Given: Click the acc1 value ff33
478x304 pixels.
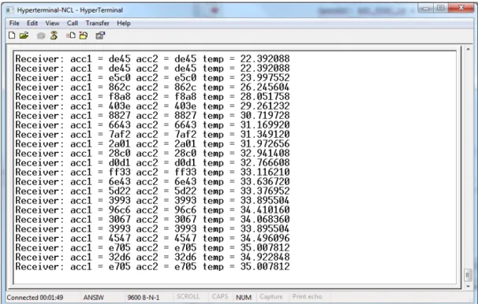Looking at the screenshot, I should tap(120, 172).
